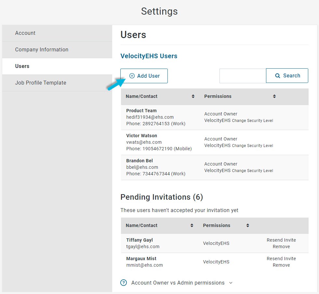Viewport: 319px width, 294px height.
Task: Click the Add User button
Action: [x=144, y=76]
